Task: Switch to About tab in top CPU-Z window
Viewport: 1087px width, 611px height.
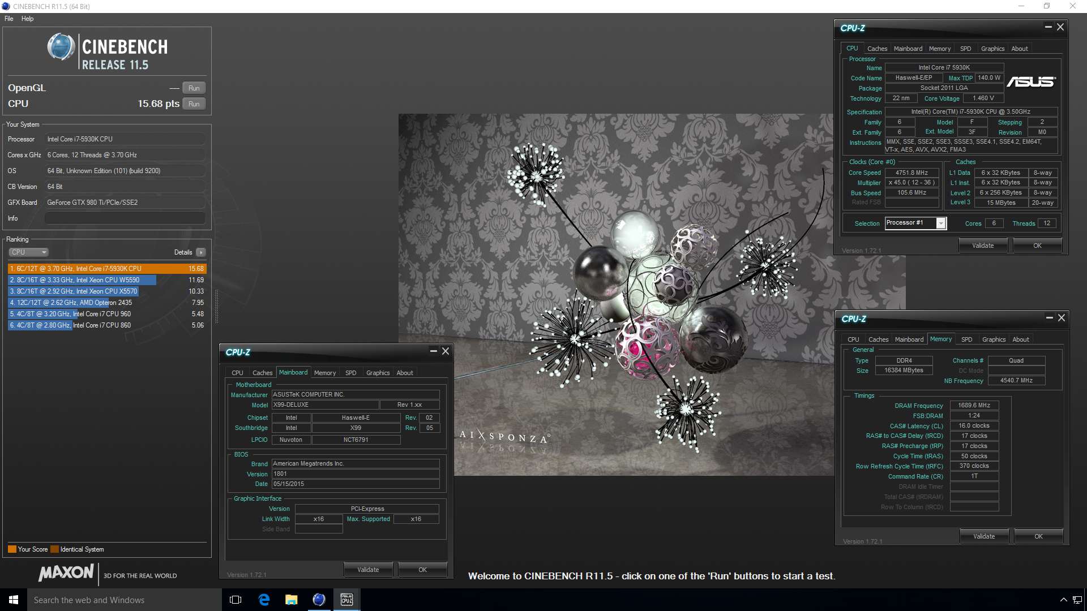Action: (x=1020, y=49)
